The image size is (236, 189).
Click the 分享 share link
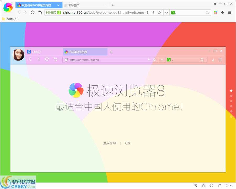[128, 143]
